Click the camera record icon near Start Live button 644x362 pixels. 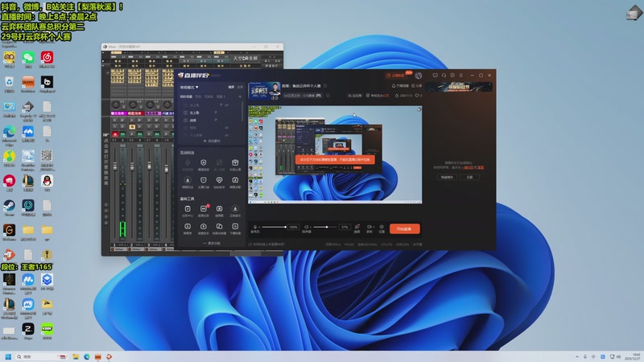[x=369, y=227]
